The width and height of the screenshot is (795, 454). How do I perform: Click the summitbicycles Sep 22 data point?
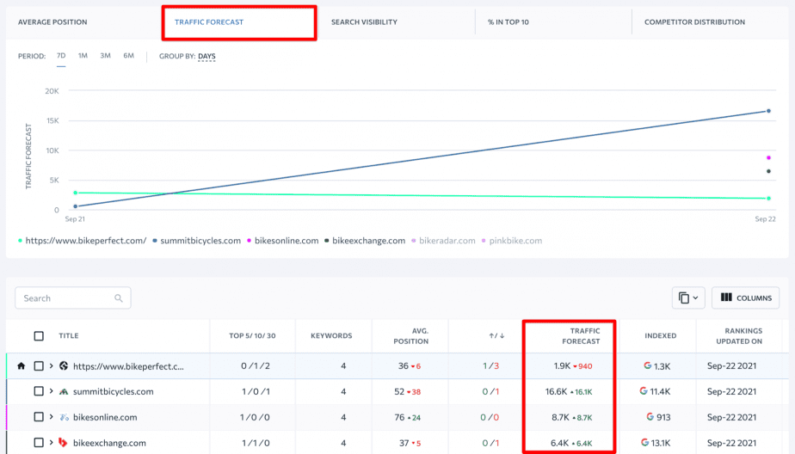point(768,111)
